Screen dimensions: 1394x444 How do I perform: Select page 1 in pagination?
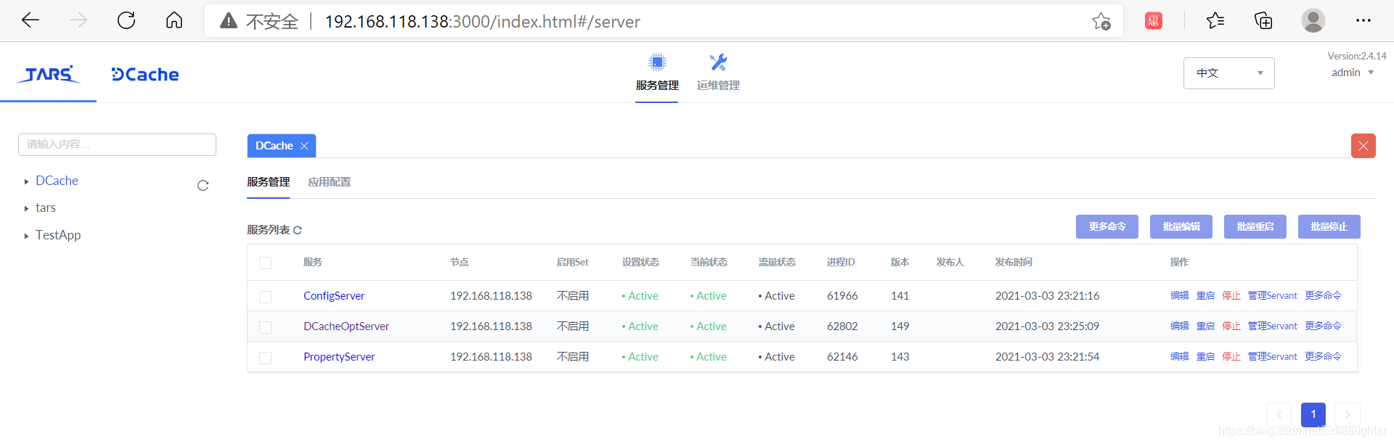click(1313, 414)
